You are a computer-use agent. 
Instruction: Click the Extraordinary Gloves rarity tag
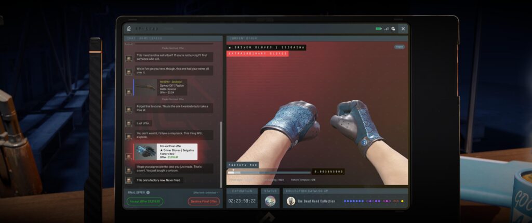click(258, 54)
